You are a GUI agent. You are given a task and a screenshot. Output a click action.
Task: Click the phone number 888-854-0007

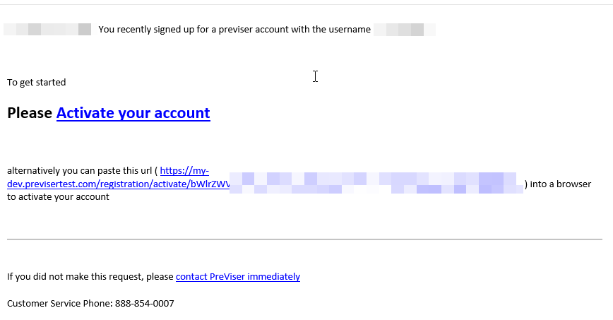pyautogui.click(x=145, y=304)
